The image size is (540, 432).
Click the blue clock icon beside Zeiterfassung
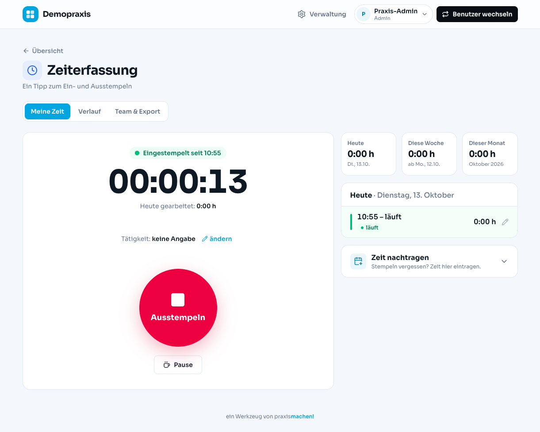point(32,70)
